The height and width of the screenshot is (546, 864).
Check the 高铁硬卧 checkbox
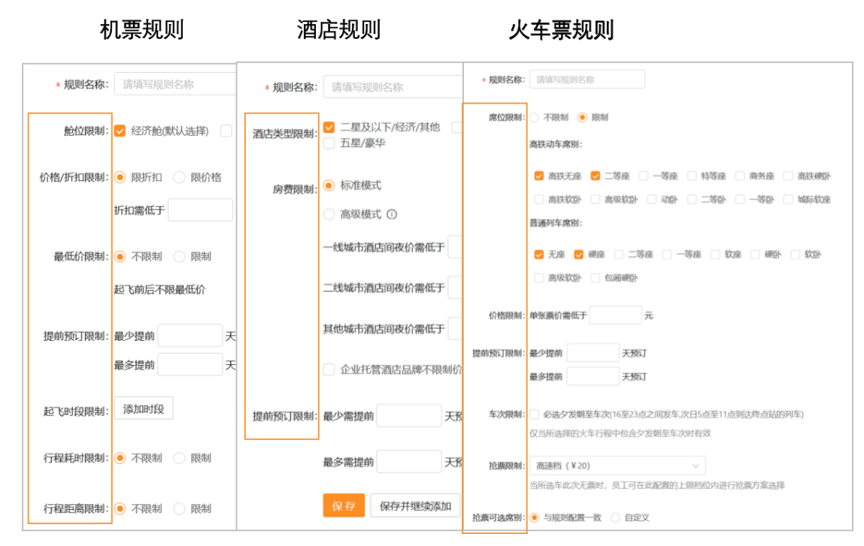click(x=788, y=176)
